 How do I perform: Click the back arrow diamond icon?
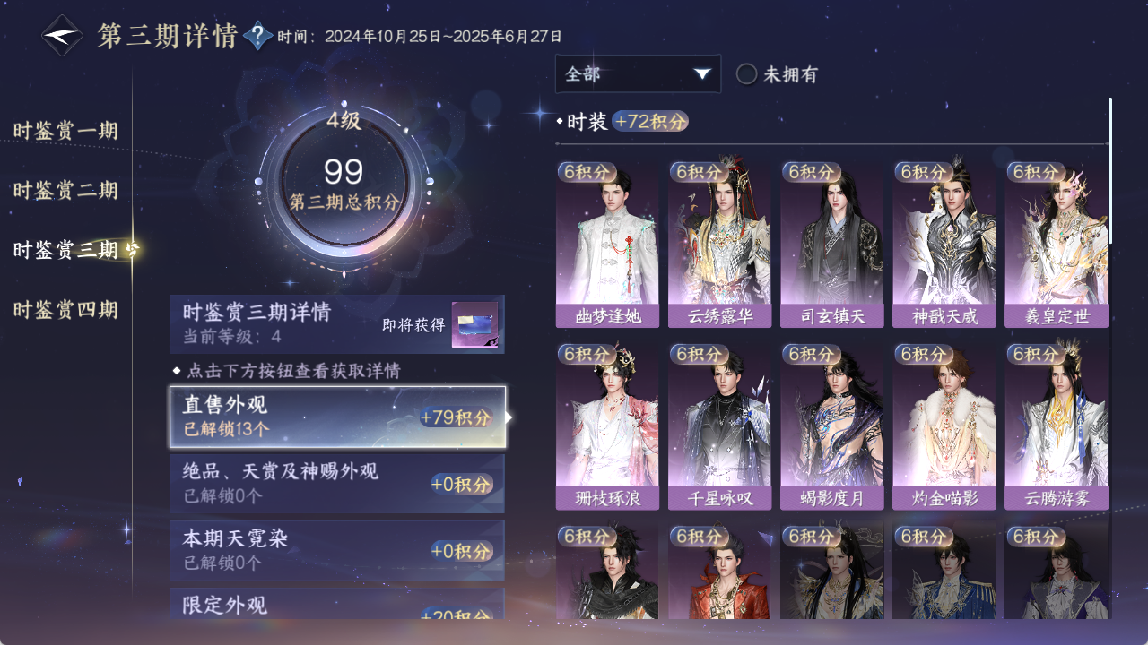63,36
